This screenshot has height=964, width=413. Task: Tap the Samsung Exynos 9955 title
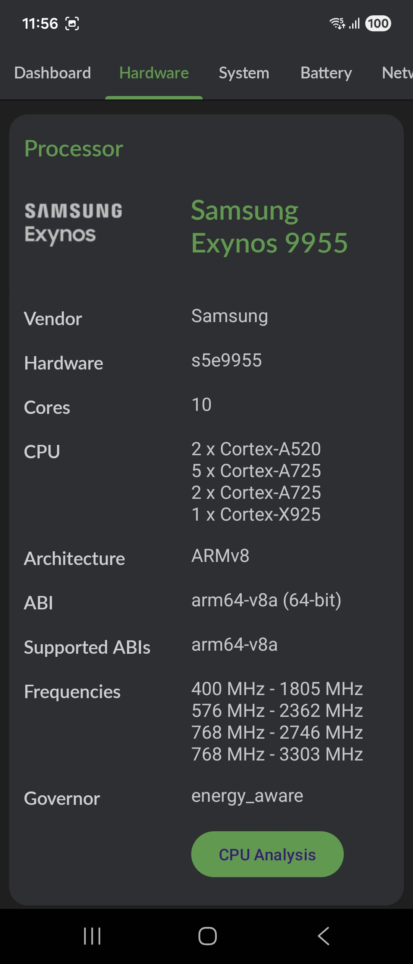(x=270, y=226)
